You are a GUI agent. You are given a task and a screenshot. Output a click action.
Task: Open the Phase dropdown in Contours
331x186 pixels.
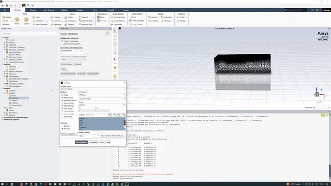(102, 105)
